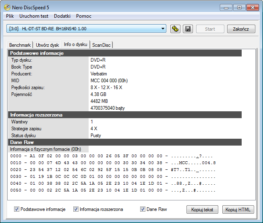The height and width of the screenshot is (223, 263).
Task: Click the Nero DiscSpeed title bar icon
Action: tap(7, 7)
